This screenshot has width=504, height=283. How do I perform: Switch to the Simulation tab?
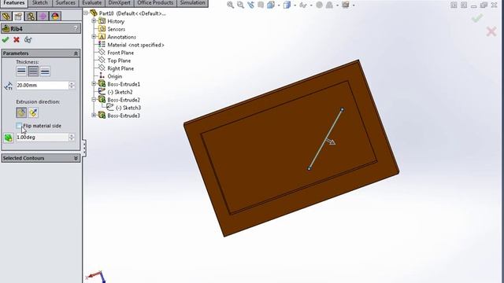pyautogui.click(x=192, y=3)
